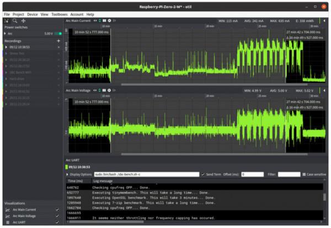Collapse the Arc Main Current statistics arrow

click(x=325, y=20)
